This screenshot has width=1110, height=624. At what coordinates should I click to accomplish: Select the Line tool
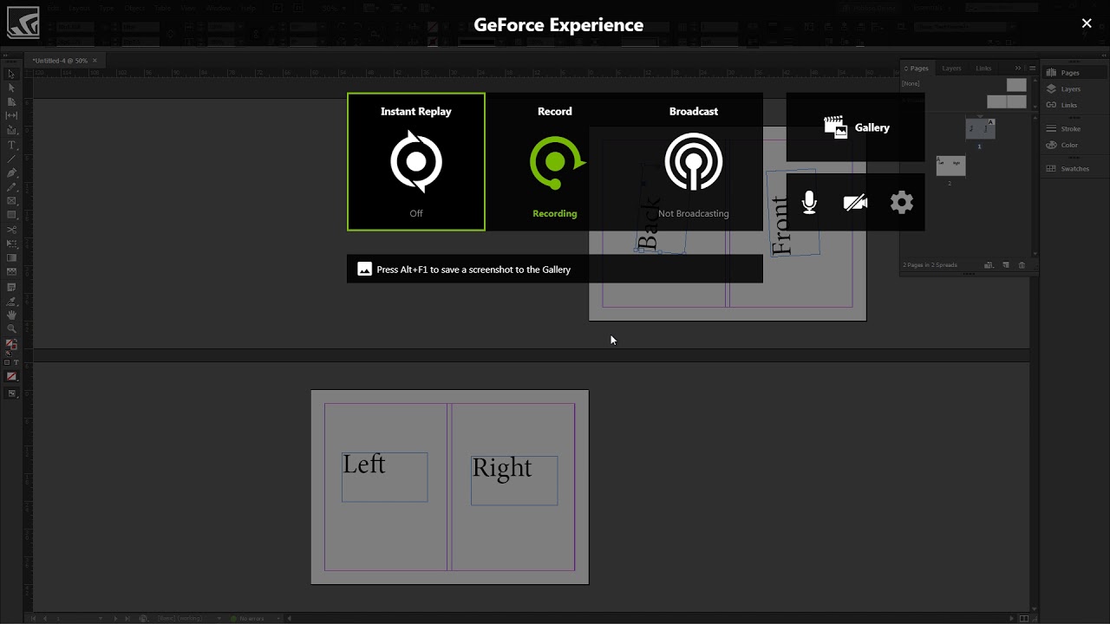point(11,159)
